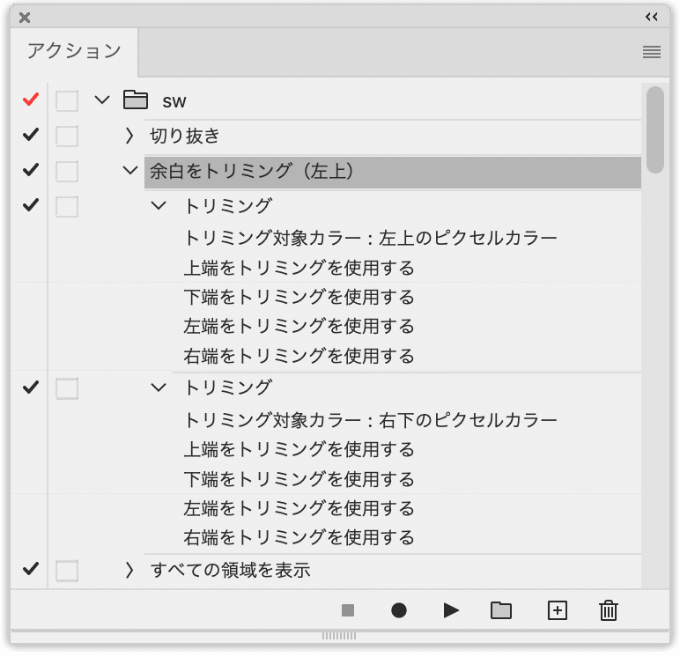This screenshot has height=657, width=680.
Task: Click 'トリミング対象カラー：右下のピクセルカラー' text
Action: click(370, 420)
